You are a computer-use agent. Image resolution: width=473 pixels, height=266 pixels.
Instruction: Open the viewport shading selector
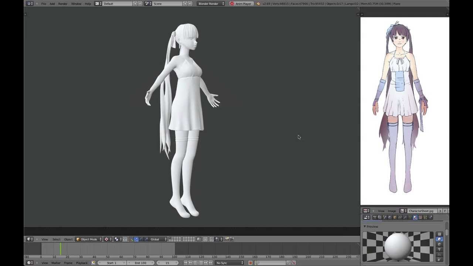pos(108,239)
